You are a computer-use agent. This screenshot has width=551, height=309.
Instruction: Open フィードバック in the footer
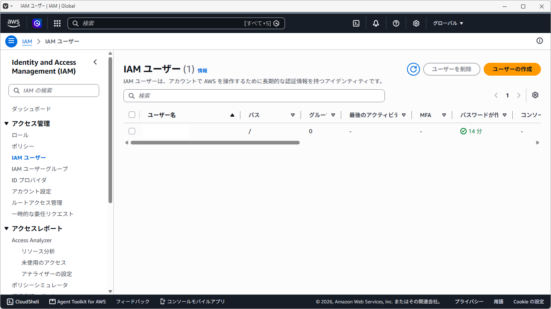coord(133,302)
